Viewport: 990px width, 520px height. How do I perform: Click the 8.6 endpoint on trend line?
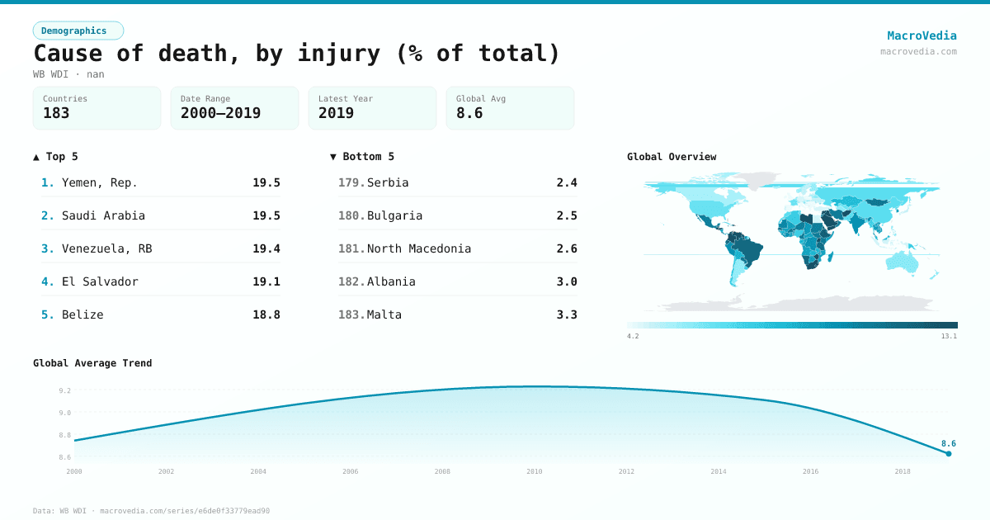948,453
